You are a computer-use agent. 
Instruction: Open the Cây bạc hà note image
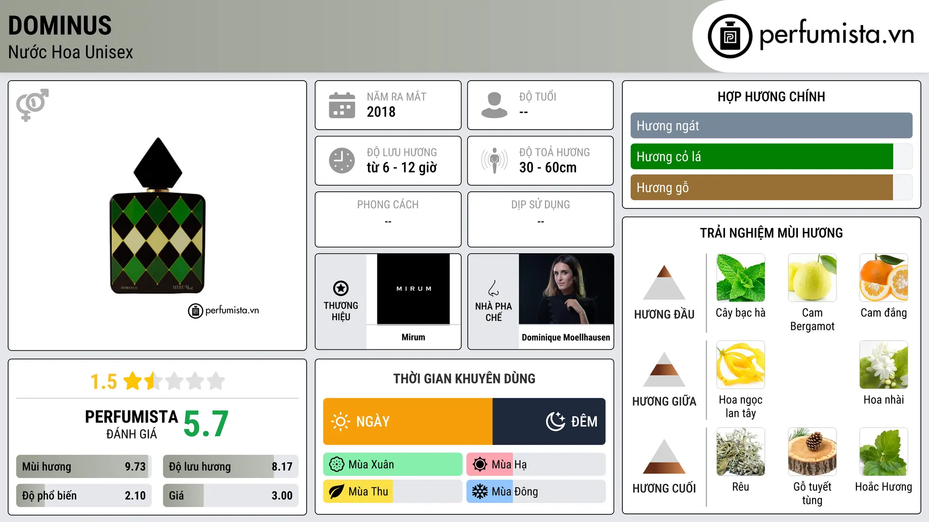pos(741,278)
